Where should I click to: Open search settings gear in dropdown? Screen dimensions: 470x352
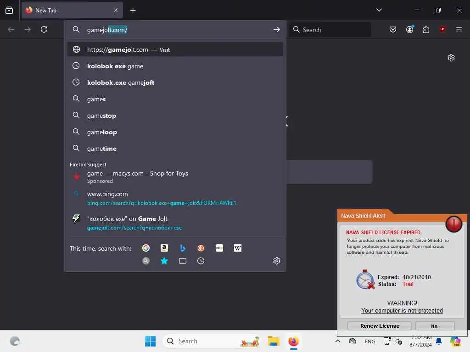[277, 261]
